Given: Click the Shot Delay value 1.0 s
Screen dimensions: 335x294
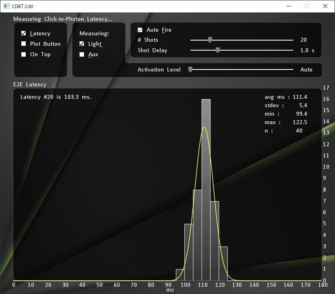Looking at the screenshot, I should (307, 50).
